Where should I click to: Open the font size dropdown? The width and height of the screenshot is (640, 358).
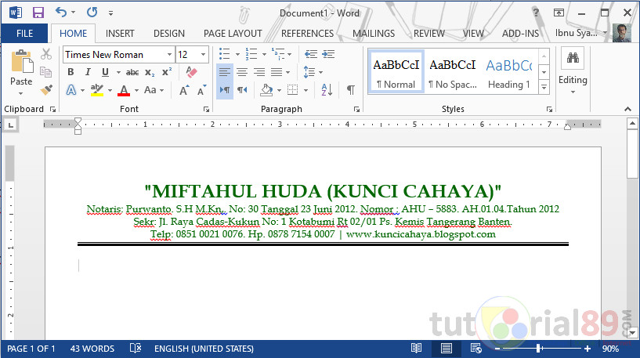[x=203, y=55]
